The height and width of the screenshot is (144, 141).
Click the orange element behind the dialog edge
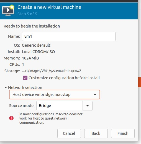coord(140,82)
